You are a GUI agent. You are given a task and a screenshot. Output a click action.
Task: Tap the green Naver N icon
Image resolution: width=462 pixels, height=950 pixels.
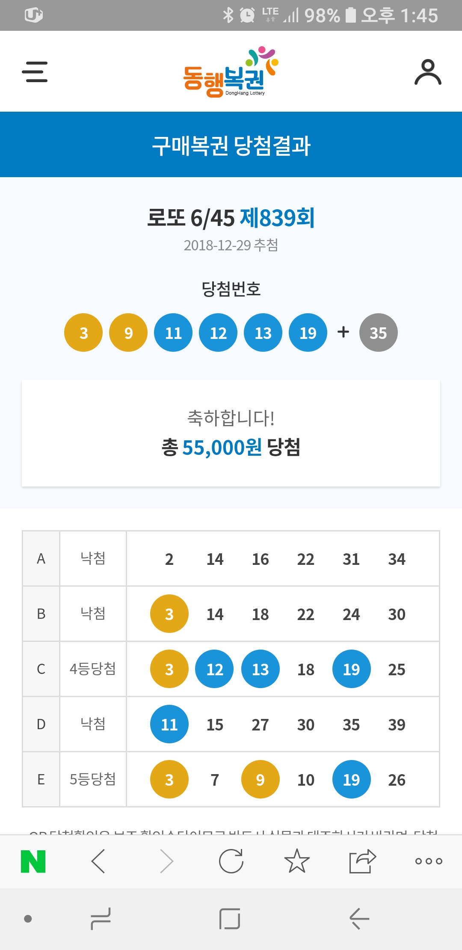(x=33, y=861)
